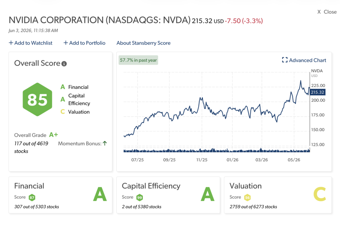Click the 11/25 date label on chart
This screenshot has height=225, width=340.
(x=202, y=160)
